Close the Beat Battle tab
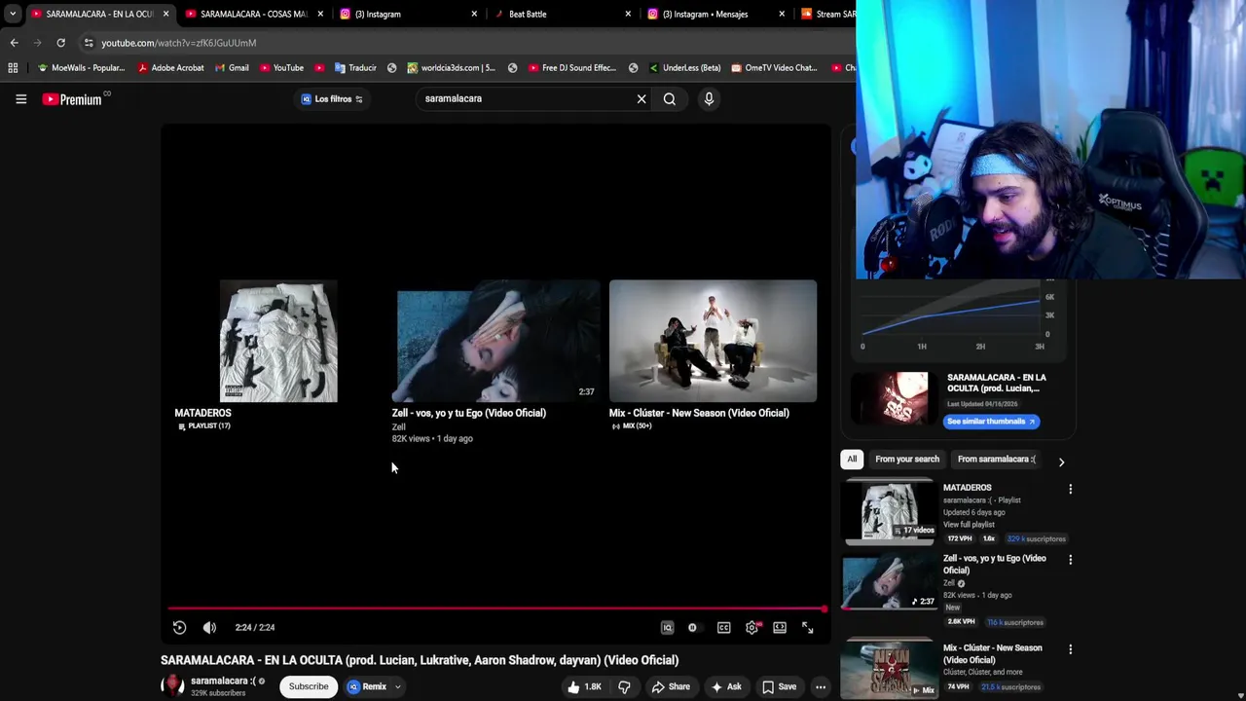 point(628,14)
